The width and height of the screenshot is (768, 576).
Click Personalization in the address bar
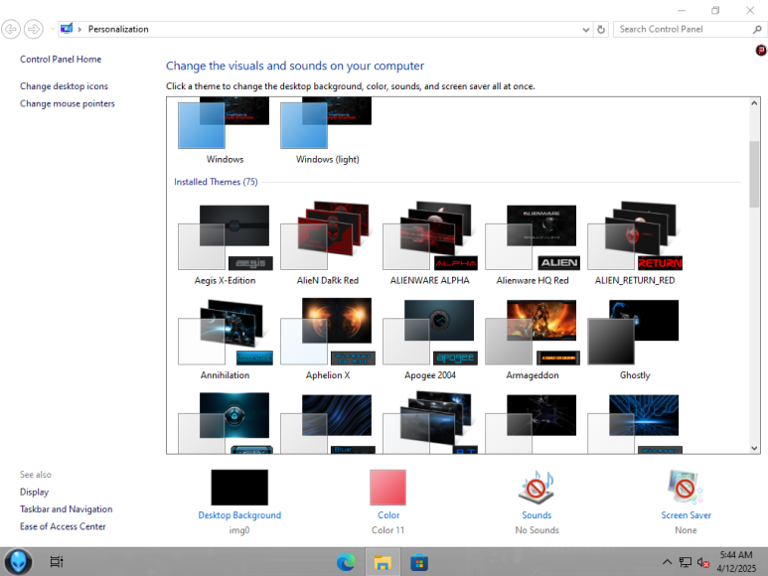pos(118,30)
